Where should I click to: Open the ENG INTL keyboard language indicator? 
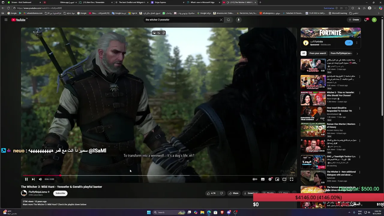[360, 212]
